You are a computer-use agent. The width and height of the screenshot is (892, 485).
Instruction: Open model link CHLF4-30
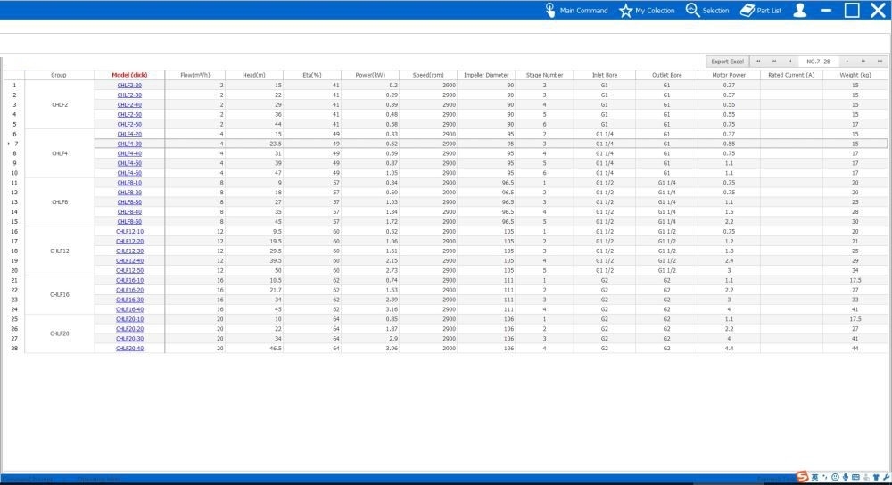[129, 144]
